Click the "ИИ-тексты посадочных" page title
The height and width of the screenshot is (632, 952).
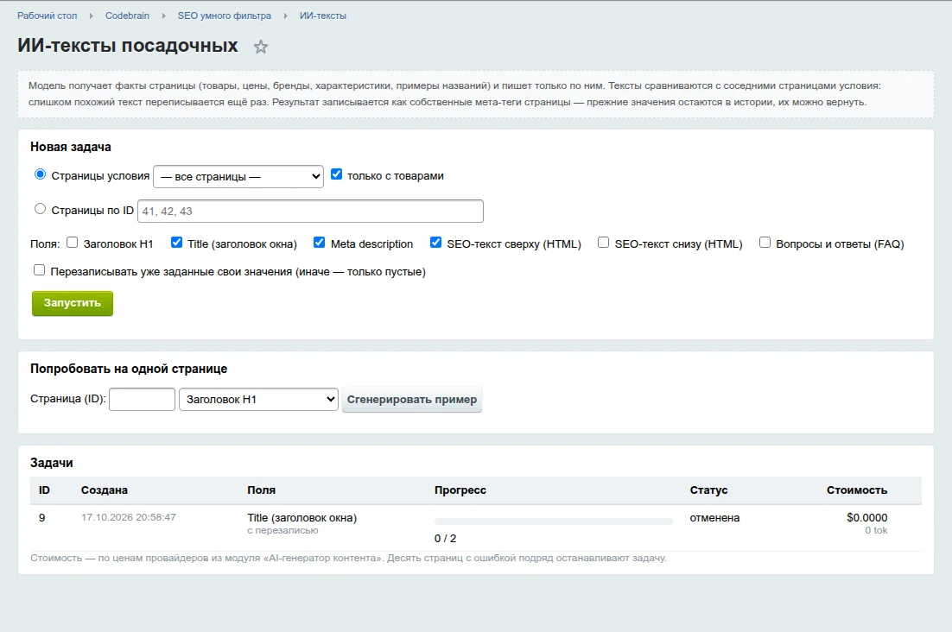[128, 46]
